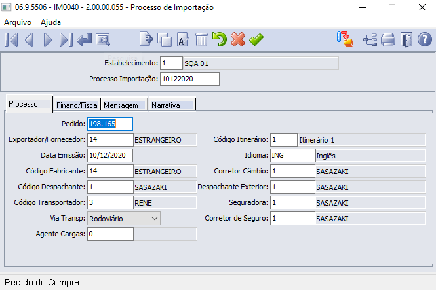Viewport: 436px width, 290px height.
Task: Open the hierarchy tree icon
Action: (370, 40)
